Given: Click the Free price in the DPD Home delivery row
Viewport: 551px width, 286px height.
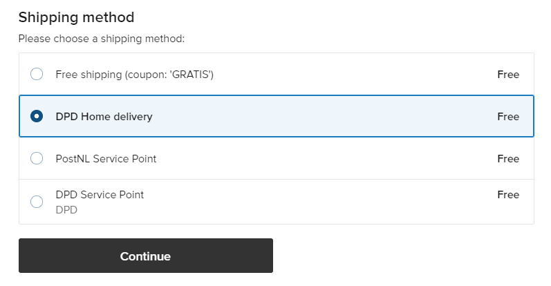Looking at the screenshot, I should [x=508, y=117].
